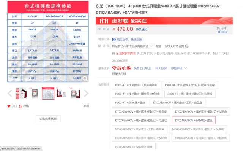Viewport: 243px width, 151px height.
Task: Click the 极速审核 service link
Action: coord(177,68)
